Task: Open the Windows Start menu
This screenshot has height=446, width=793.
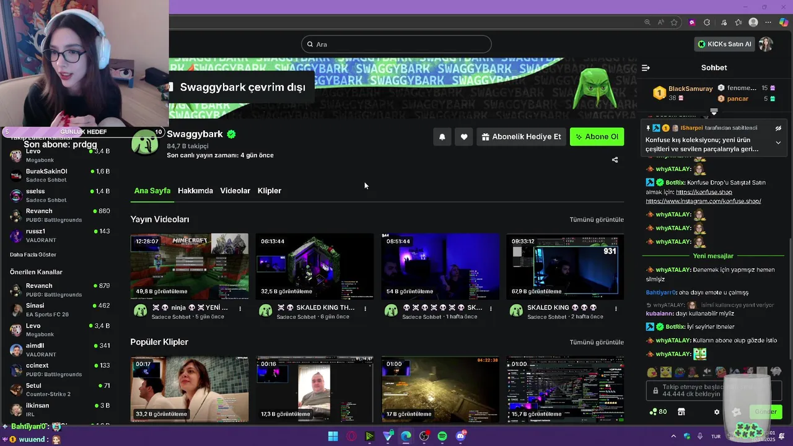Action: pyautogui.click(x=333, y=436)
